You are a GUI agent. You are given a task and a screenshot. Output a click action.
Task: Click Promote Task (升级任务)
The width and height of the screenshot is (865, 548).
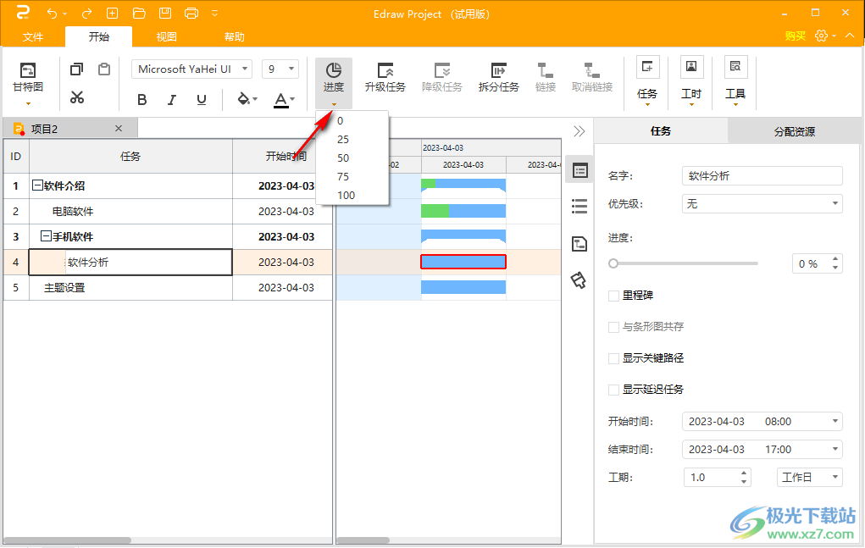point(385,77)
